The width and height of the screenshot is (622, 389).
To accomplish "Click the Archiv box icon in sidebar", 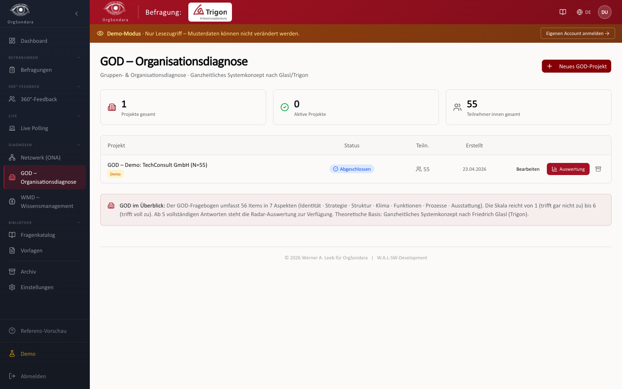I will pos(12,271).
